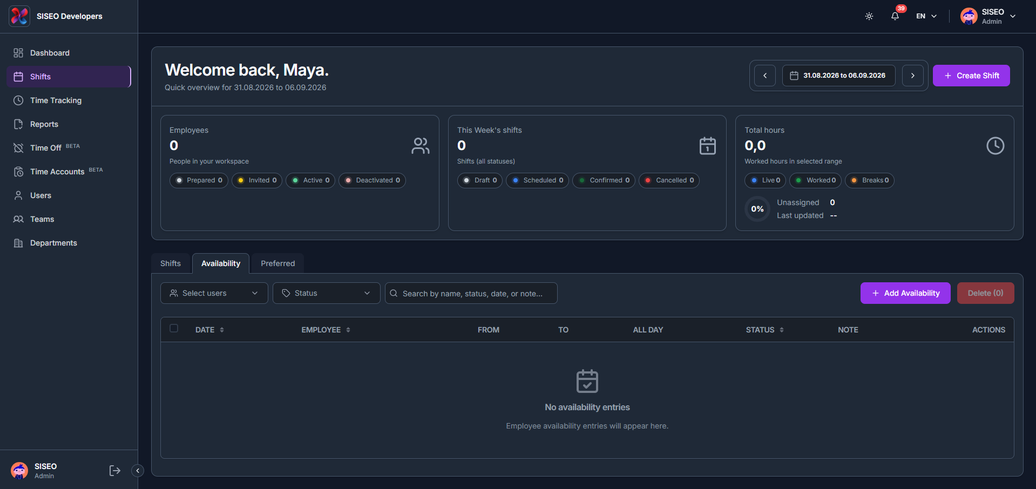Click the Create Shift button

pos(971,76)
